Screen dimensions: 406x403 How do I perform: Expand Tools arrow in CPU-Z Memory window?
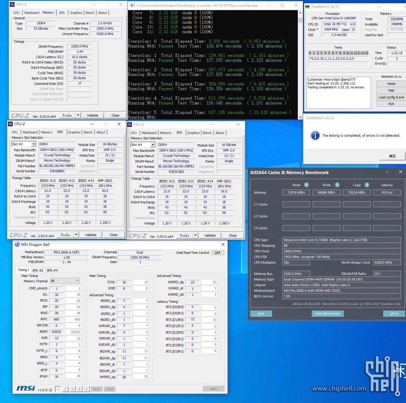pyautogui.click(x=78, y=115)
